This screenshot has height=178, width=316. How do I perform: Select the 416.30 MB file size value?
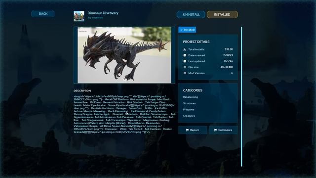[x=227, y=67]
